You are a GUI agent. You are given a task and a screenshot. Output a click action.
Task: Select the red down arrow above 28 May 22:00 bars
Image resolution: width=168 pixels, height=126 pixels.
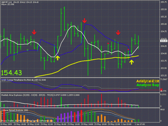point(34,32)
